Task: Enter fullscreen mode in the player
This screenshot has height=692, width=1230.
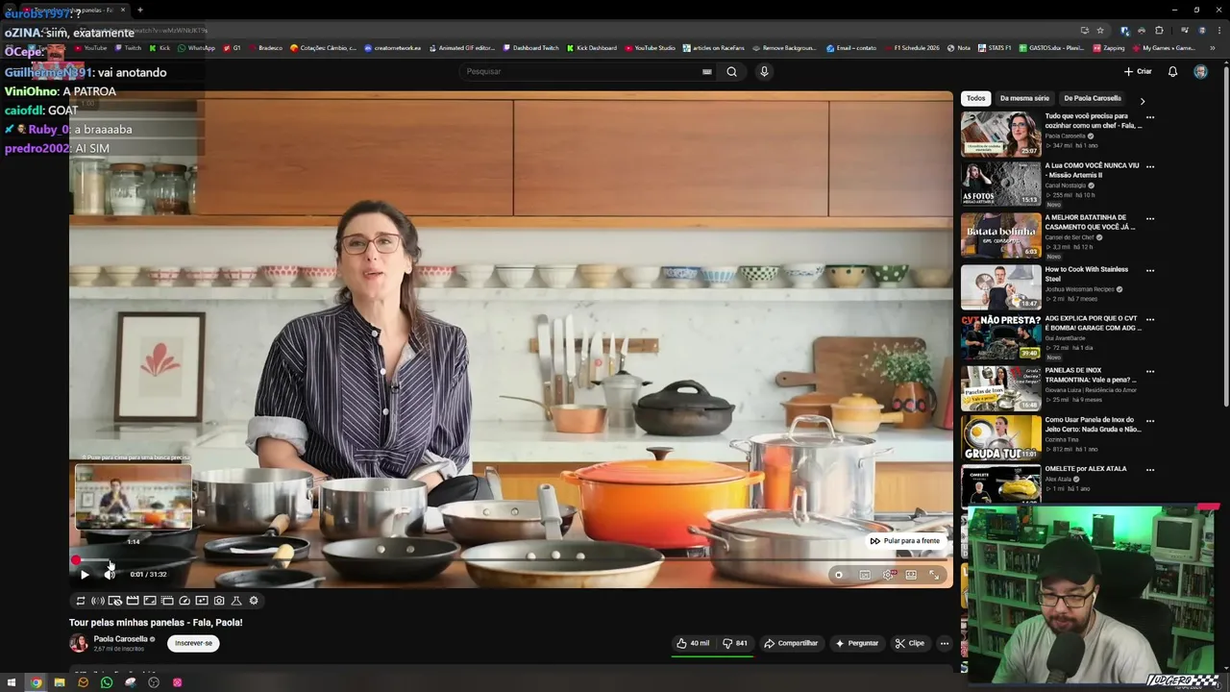Action: pos(934,575)
